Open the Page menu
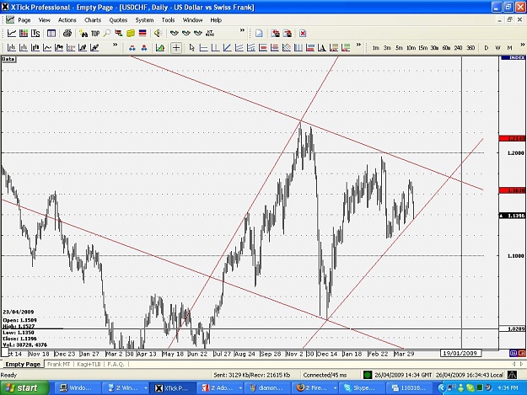Screen dimensions: 527x395 24,20
